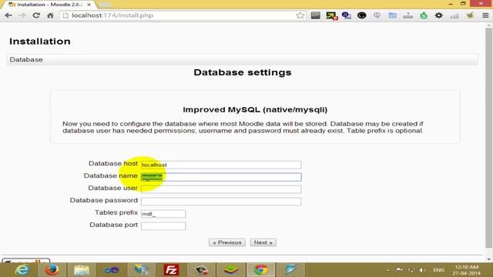Open the browser home page icon

point(50,15)
